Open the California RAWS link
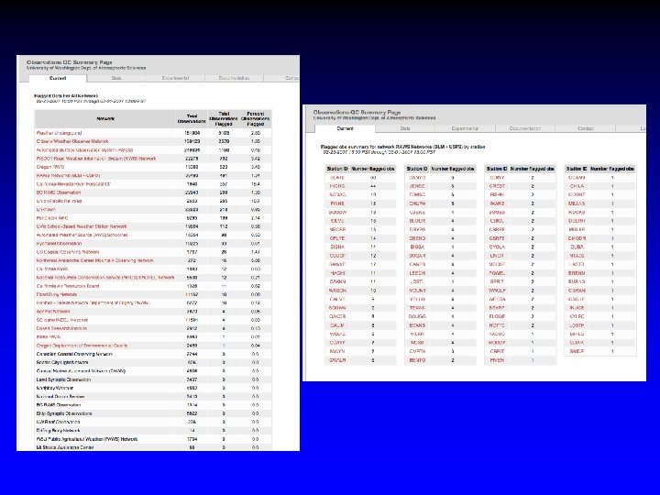Image resolution: width=660 pixels, height=495 pixels. coord(52,269)
